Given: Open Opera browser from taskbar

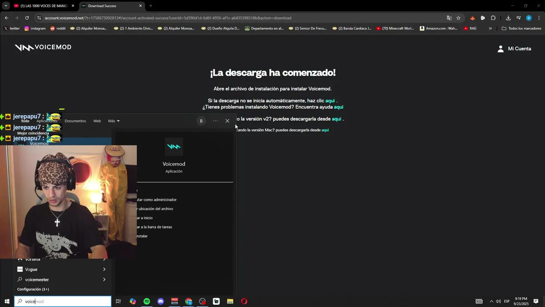Looking at the screenshot, I should point(244,301).
